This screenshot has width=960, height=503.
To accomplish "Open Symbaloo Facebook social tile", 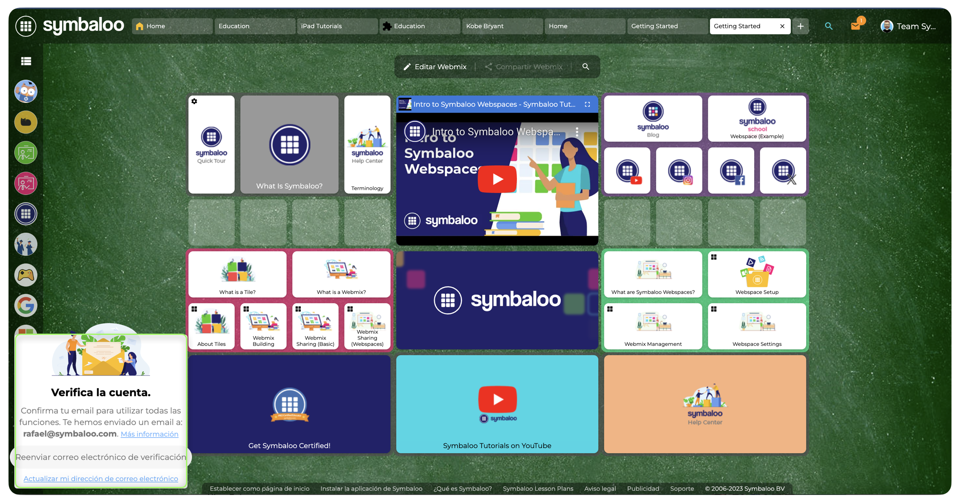I will point(731,171).
